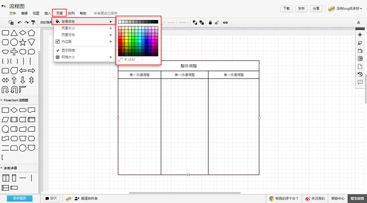
Task: Click the hex color input showing cfcfcf
Action: (135, 59)
